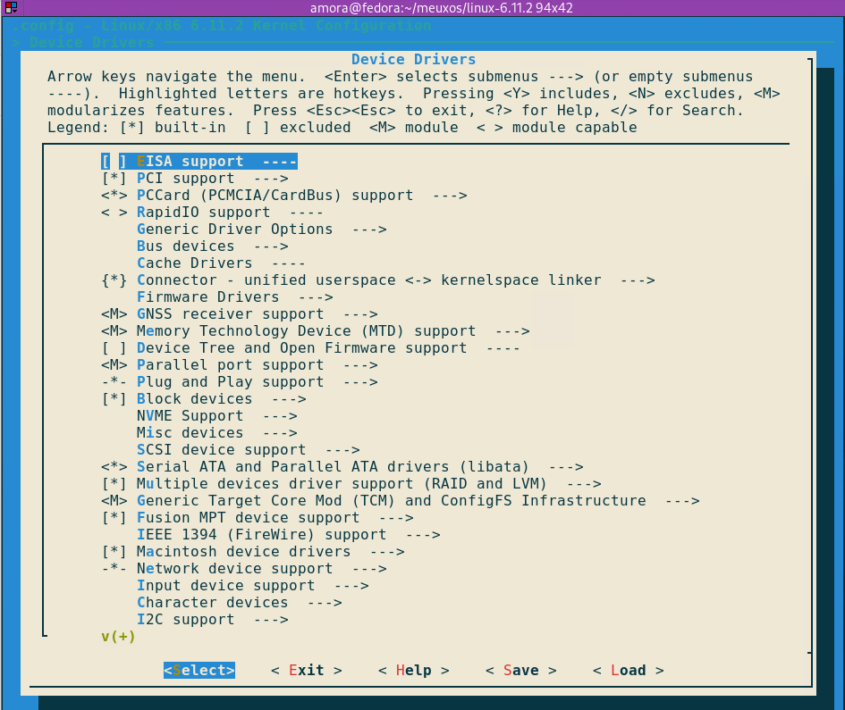Open SCSI device support submenu arrow
The image size is (845, 710).
point(342,450)
